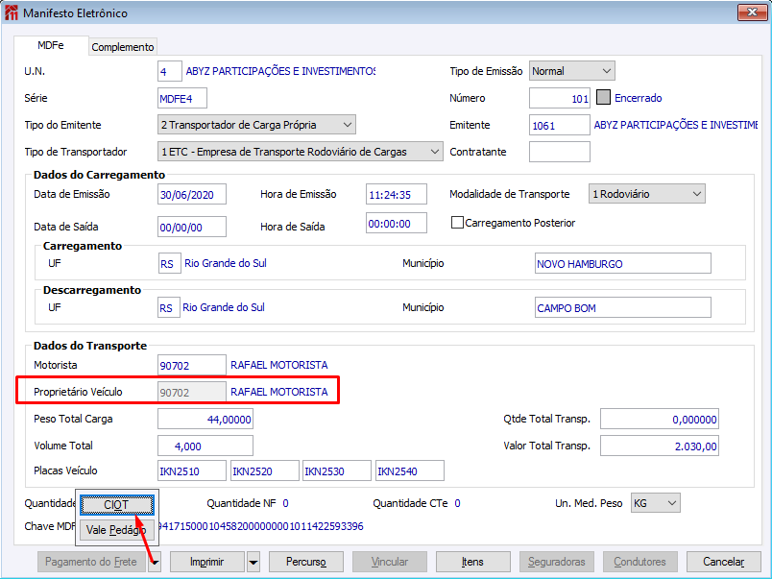The width and height of the screenshot is (772, 579).
Task: Click the Hora de Saída field
Action: 397,223
